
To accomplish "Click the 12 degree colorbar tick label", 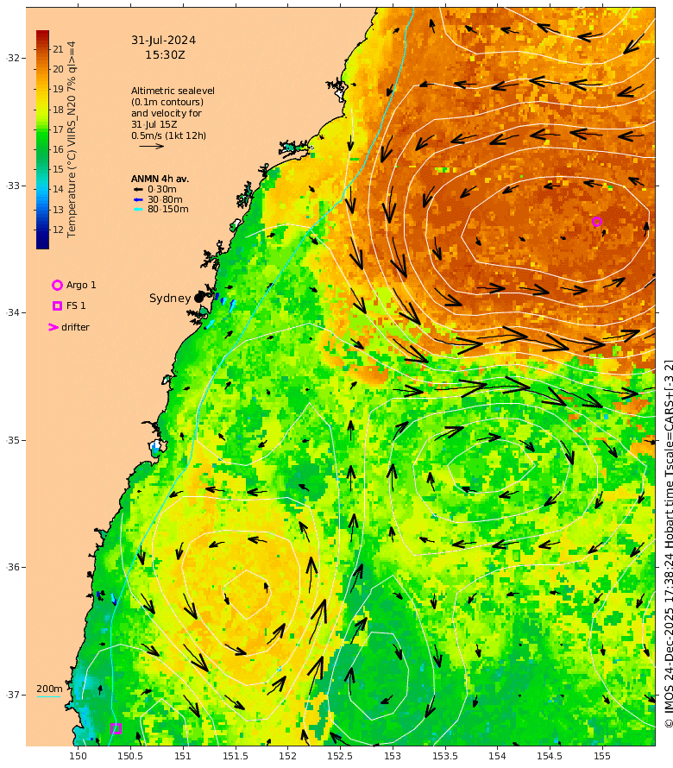I will (59, 230).
